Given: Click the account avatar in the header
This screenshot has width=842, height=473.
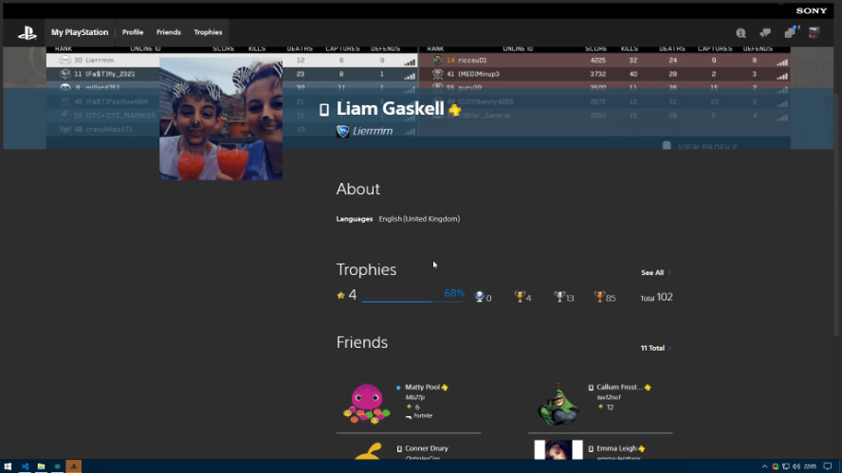Looking at the screenshot, I should tap(815, 33).
